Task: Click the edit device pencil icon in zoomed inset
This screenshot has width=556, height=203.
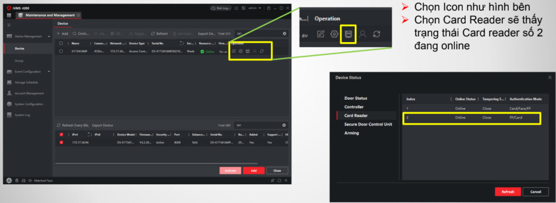Action: pos(321,34)
